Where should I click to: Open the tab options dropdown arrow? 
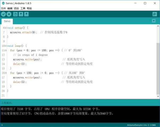(x=154, y=21)
